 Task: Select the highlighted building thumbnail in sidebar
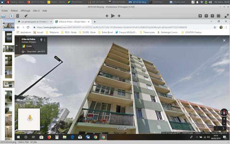pyautogui.click(x=9, y=25)
